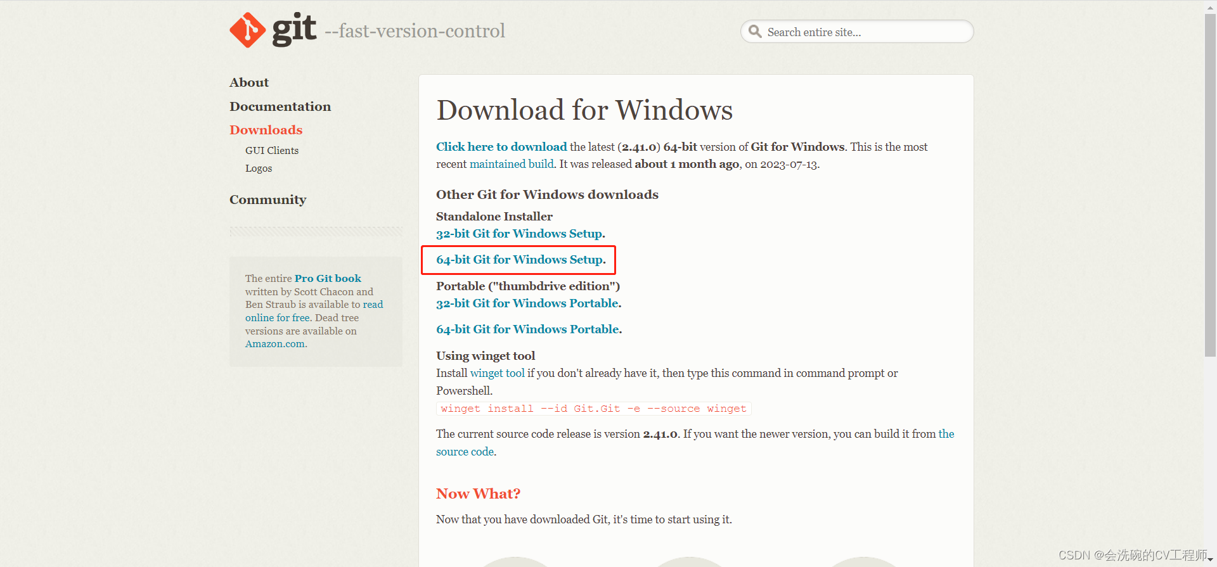Open GUI Clients subpage
Screen dimensions: 1217x567
coord(272,151)
